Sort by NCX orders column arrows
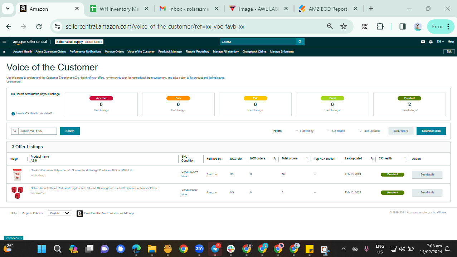457x257 pixels. click(275, 159)
